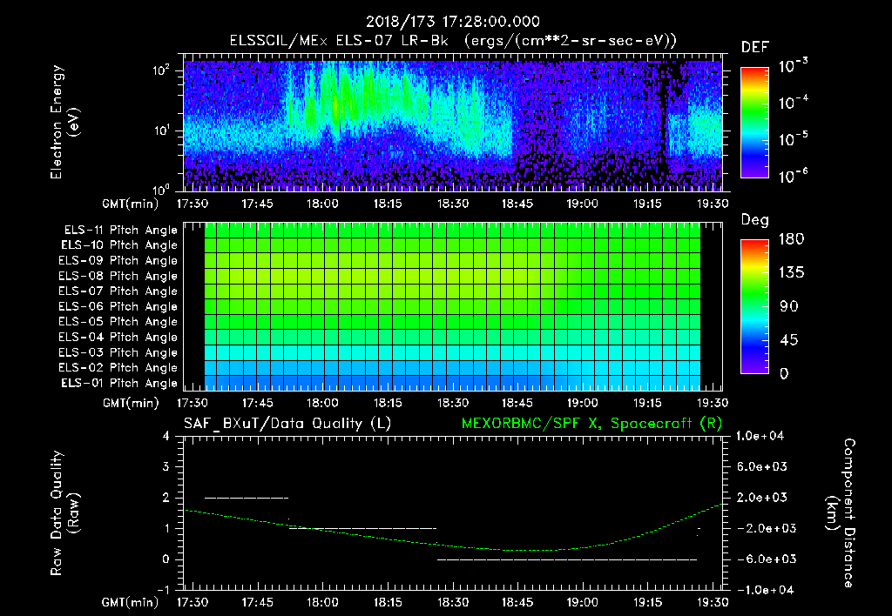Click the data quality line segment at level 0
The image size is (892, 616).
click(x=567, y=559)
